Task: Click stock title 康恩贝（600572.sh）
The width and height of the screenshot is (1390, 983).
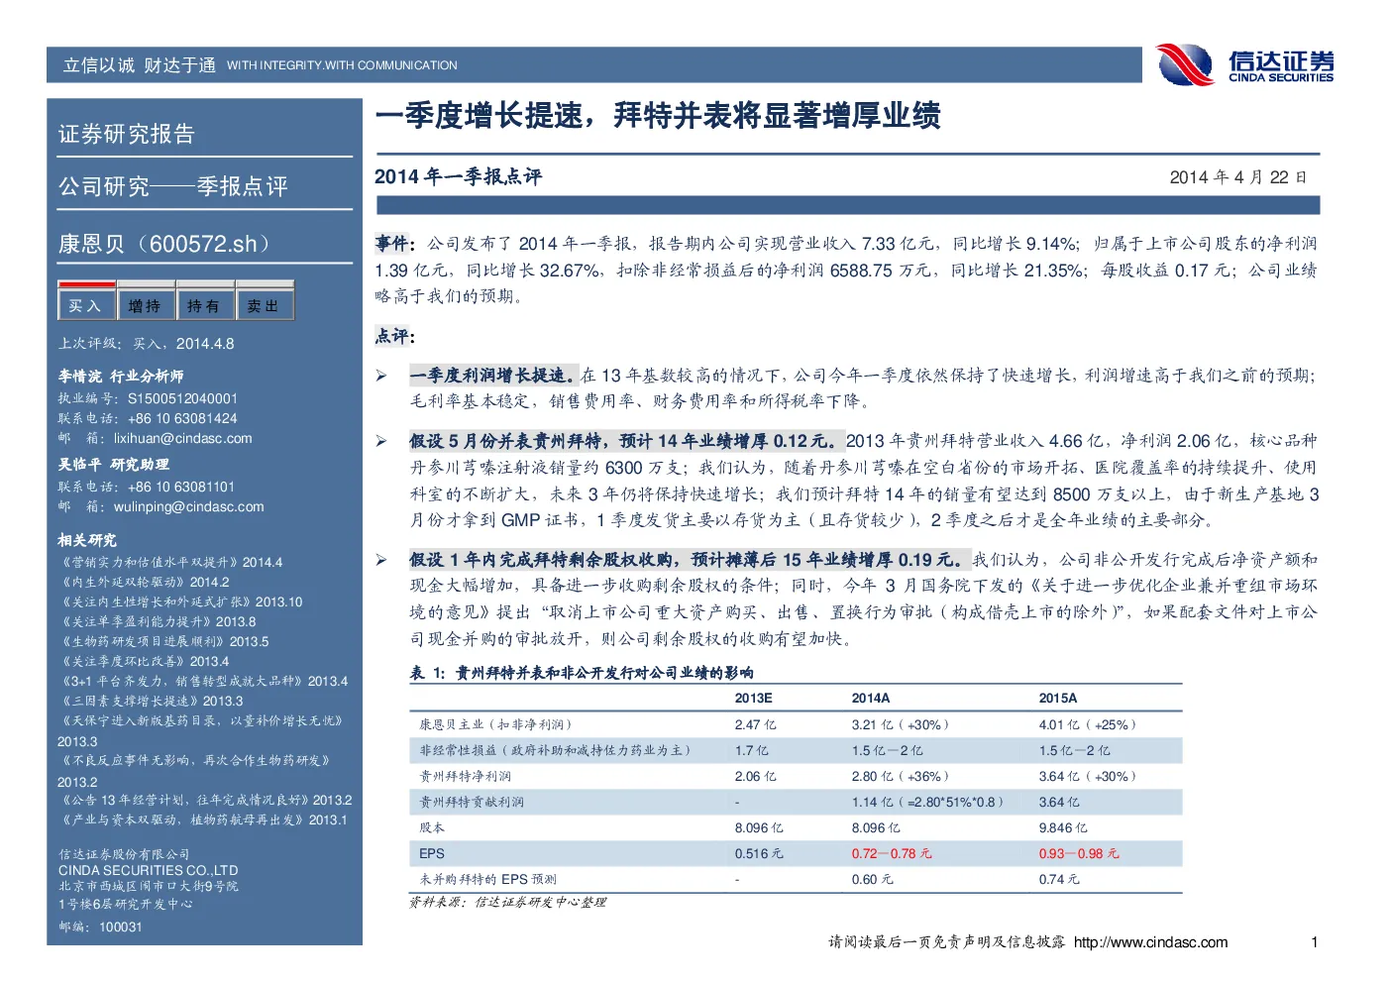Action: click(x=164, y=244)
